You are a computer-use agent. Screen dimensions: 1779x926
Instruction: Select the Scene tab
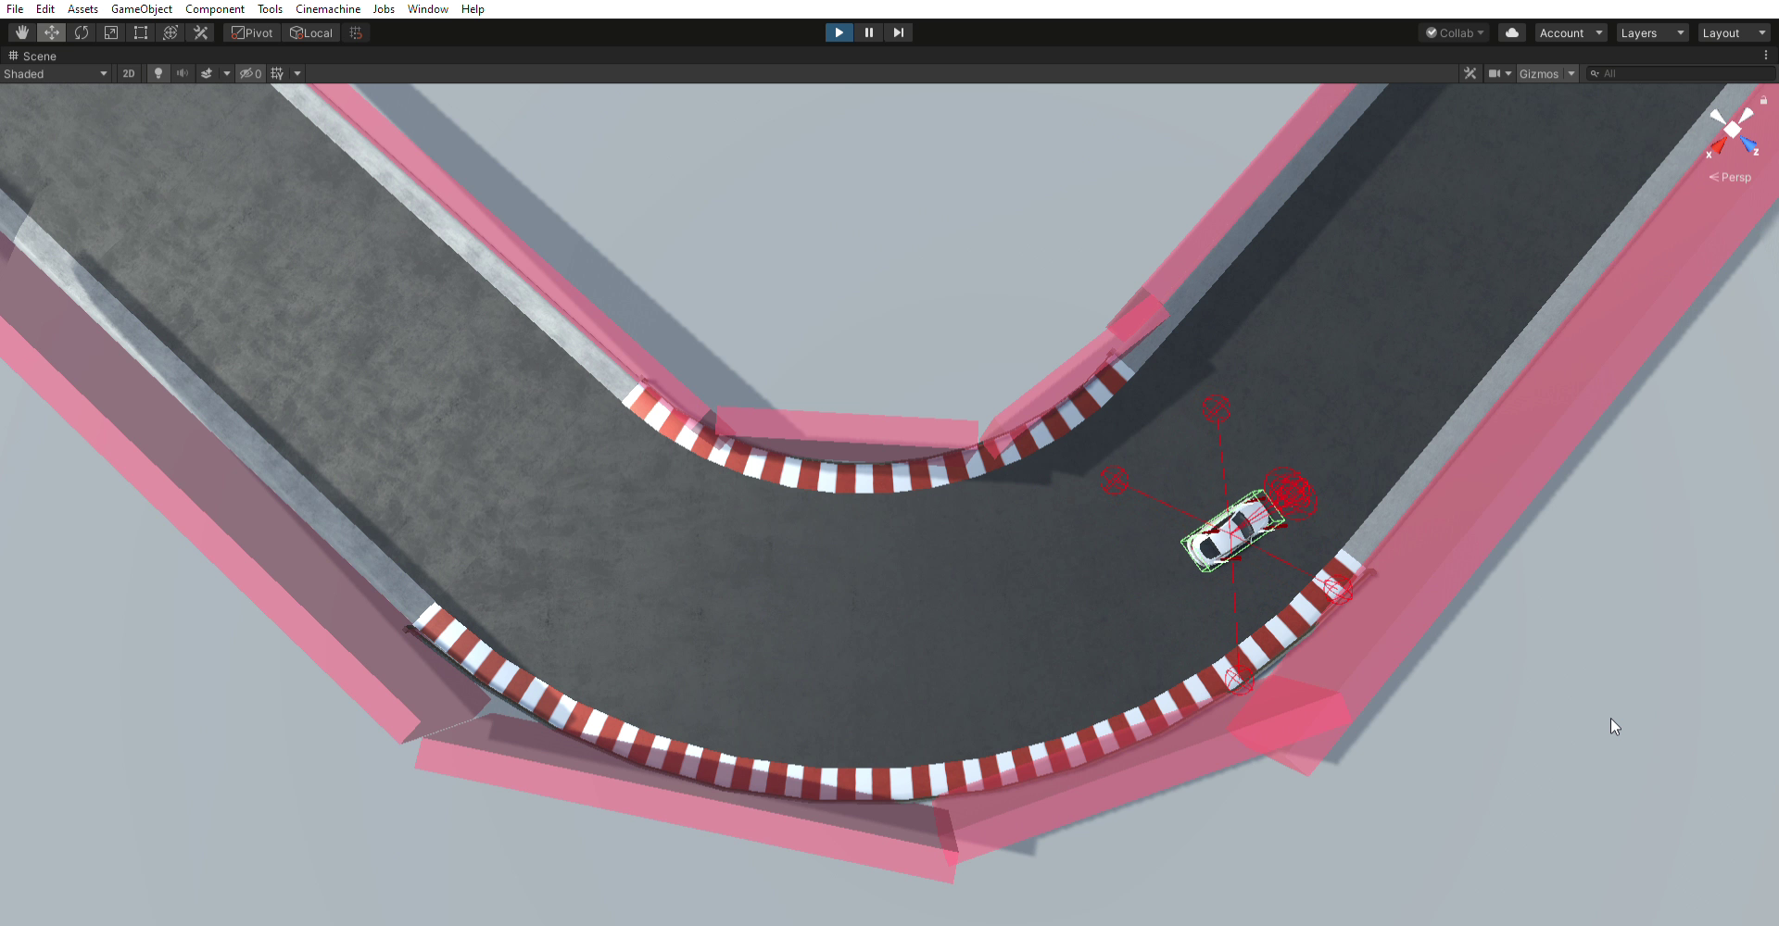pyautogui.click(x=32, y=56)
